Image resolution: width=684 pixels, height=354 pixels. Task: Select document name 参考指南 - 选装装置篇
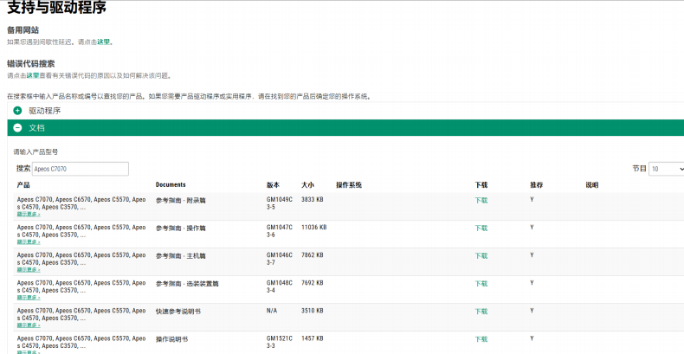187,284
